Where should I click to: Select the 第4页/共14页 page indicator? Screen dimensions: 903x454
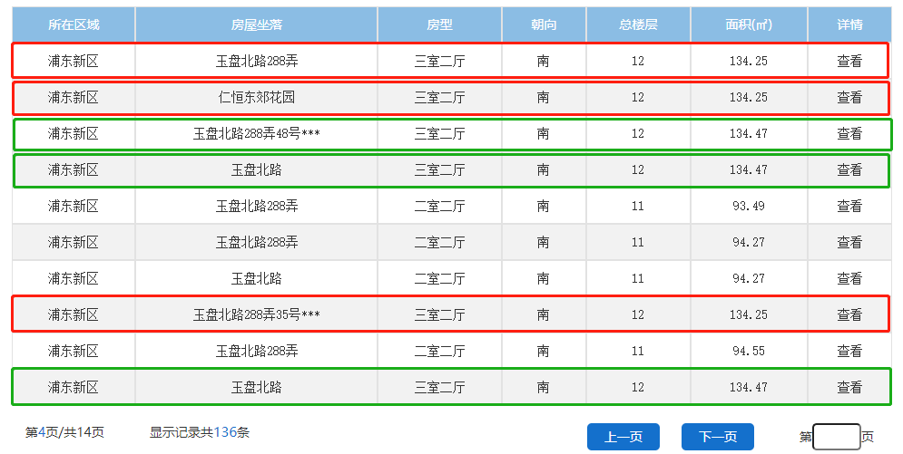coord(64,432)
